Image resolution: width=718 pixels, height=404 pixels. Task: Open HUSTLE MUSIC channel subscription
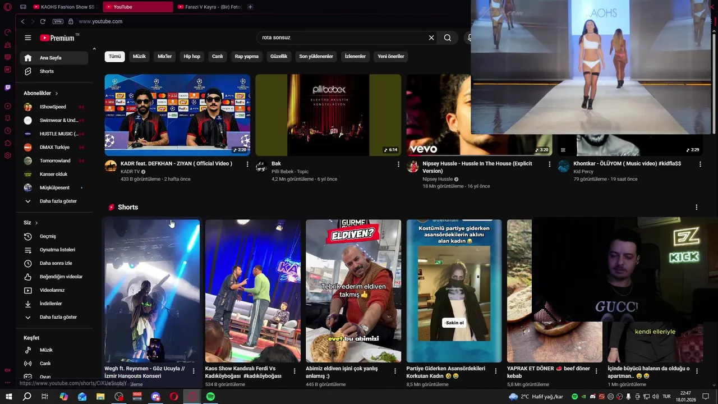coord(54,134)
